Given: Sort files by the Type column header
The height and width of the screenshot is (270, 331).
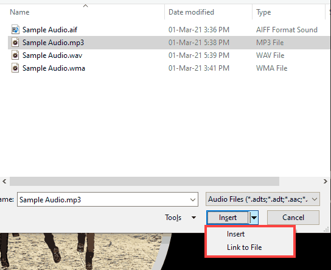Looking at the screenshot, I should pos(263,12).
